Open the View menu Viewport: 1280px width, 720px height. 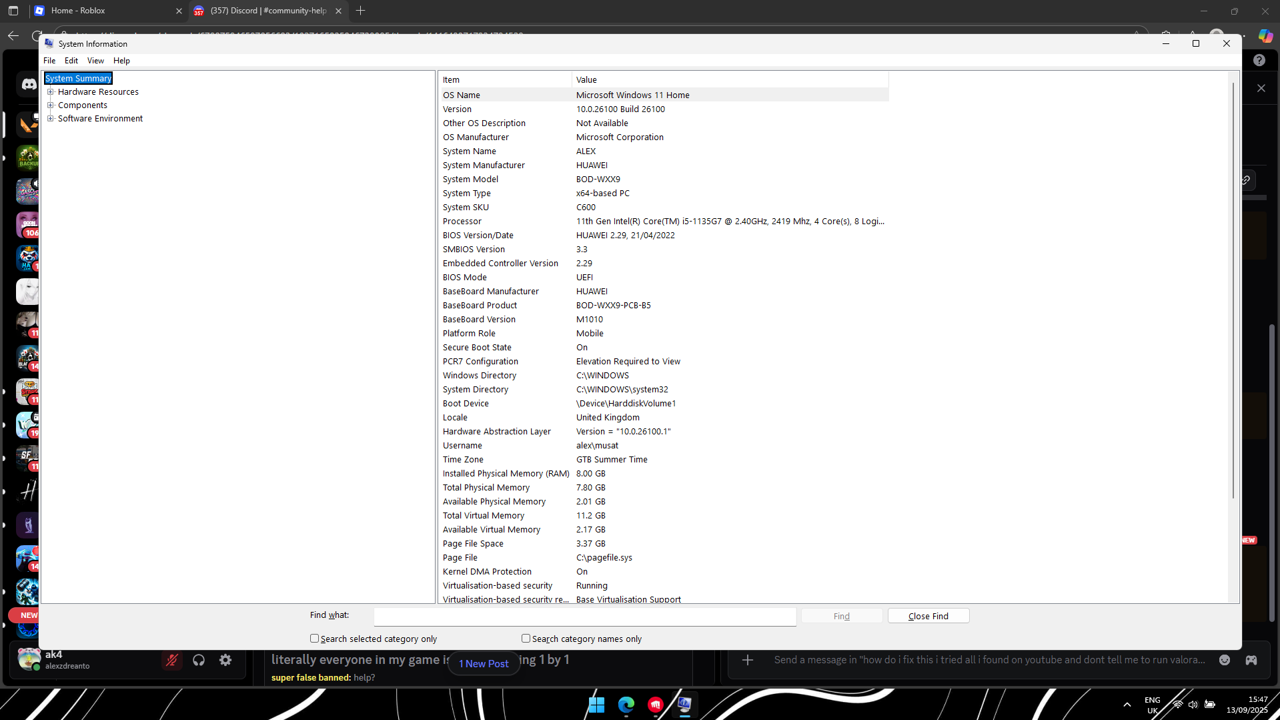tap(95, 61)
